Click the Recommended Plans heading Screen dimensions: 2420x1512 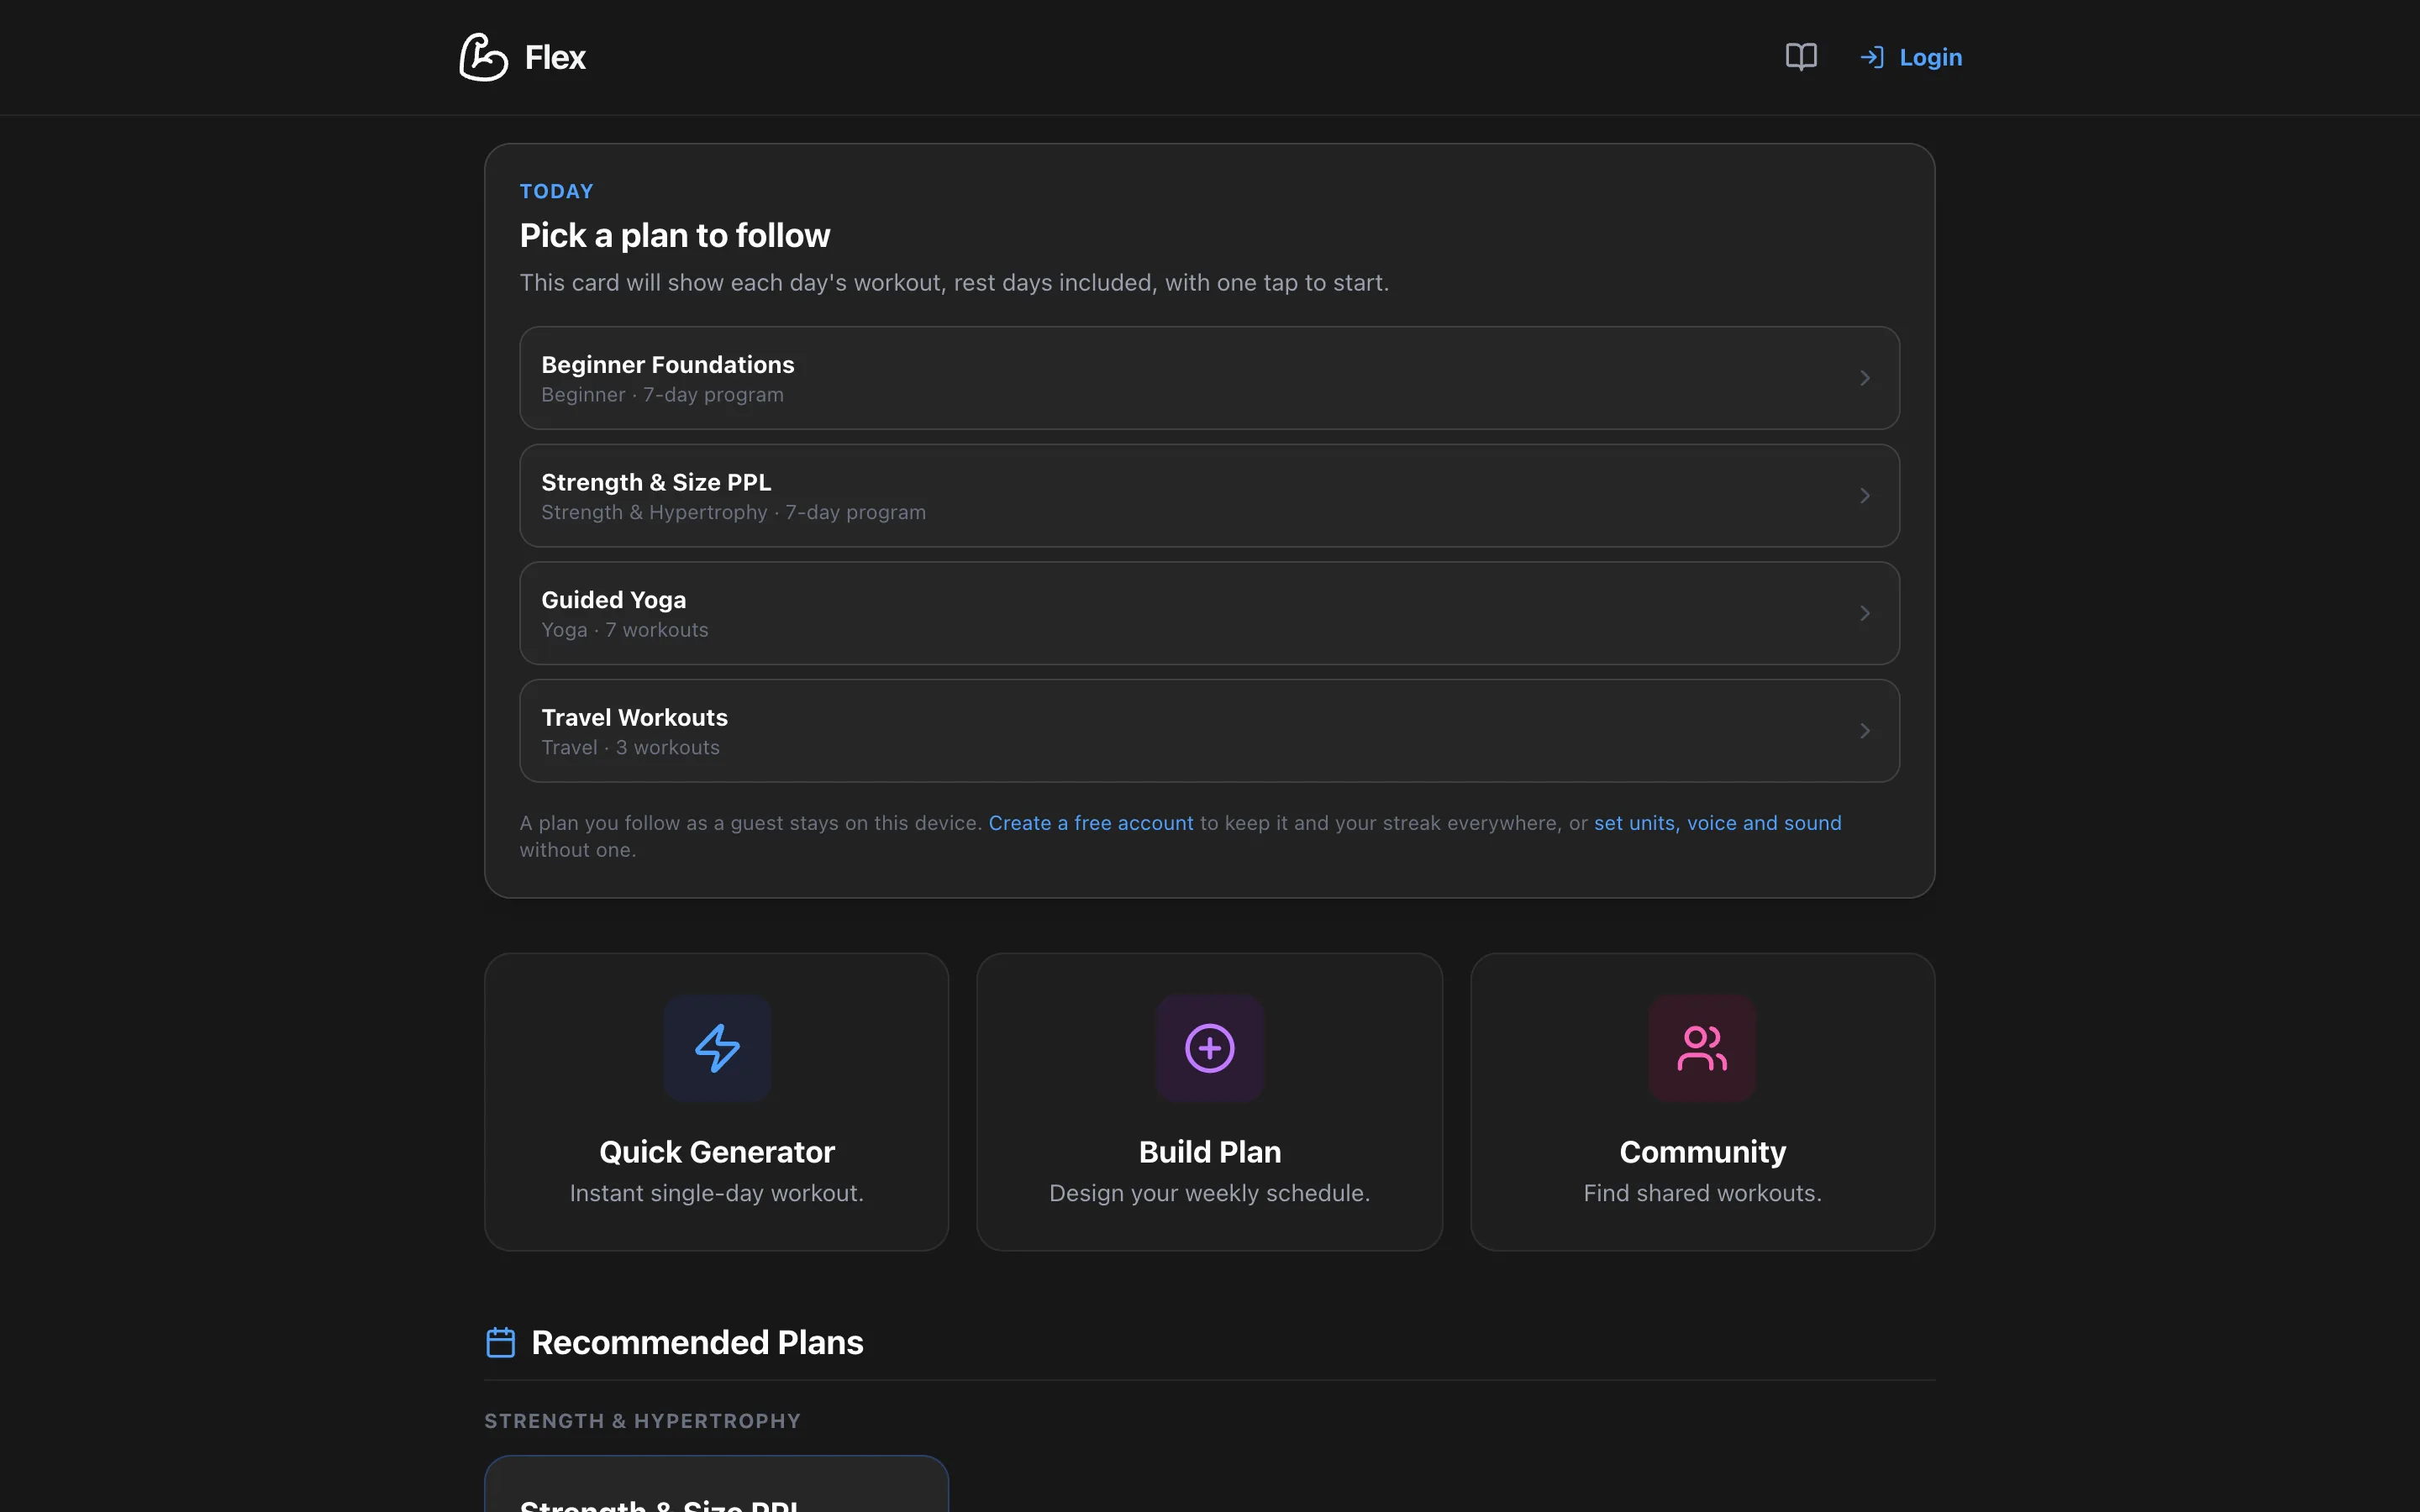697,1342
